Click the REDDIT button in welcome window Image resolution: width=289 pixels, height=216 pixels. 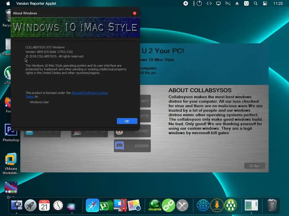tap(132, 131)
